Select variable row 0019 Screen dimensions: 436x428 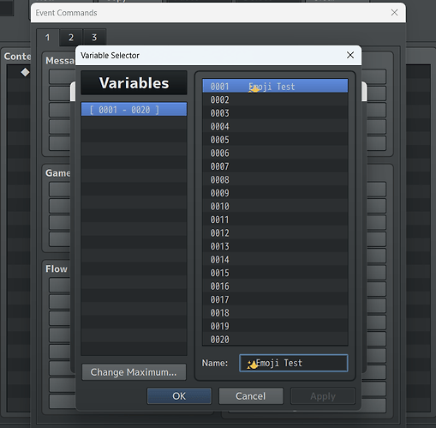[275, 326]
